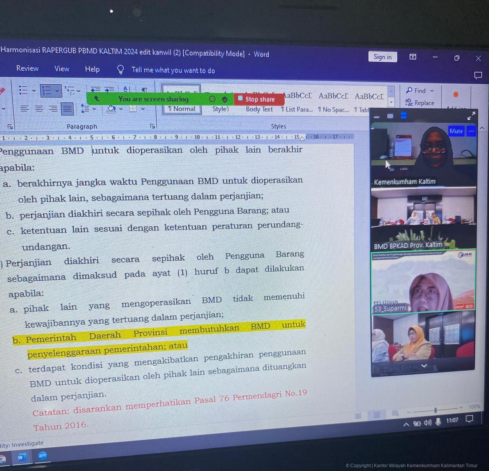Switch to Web Layout view
This screenshot has height=471, width=489.
pos(395,413)
